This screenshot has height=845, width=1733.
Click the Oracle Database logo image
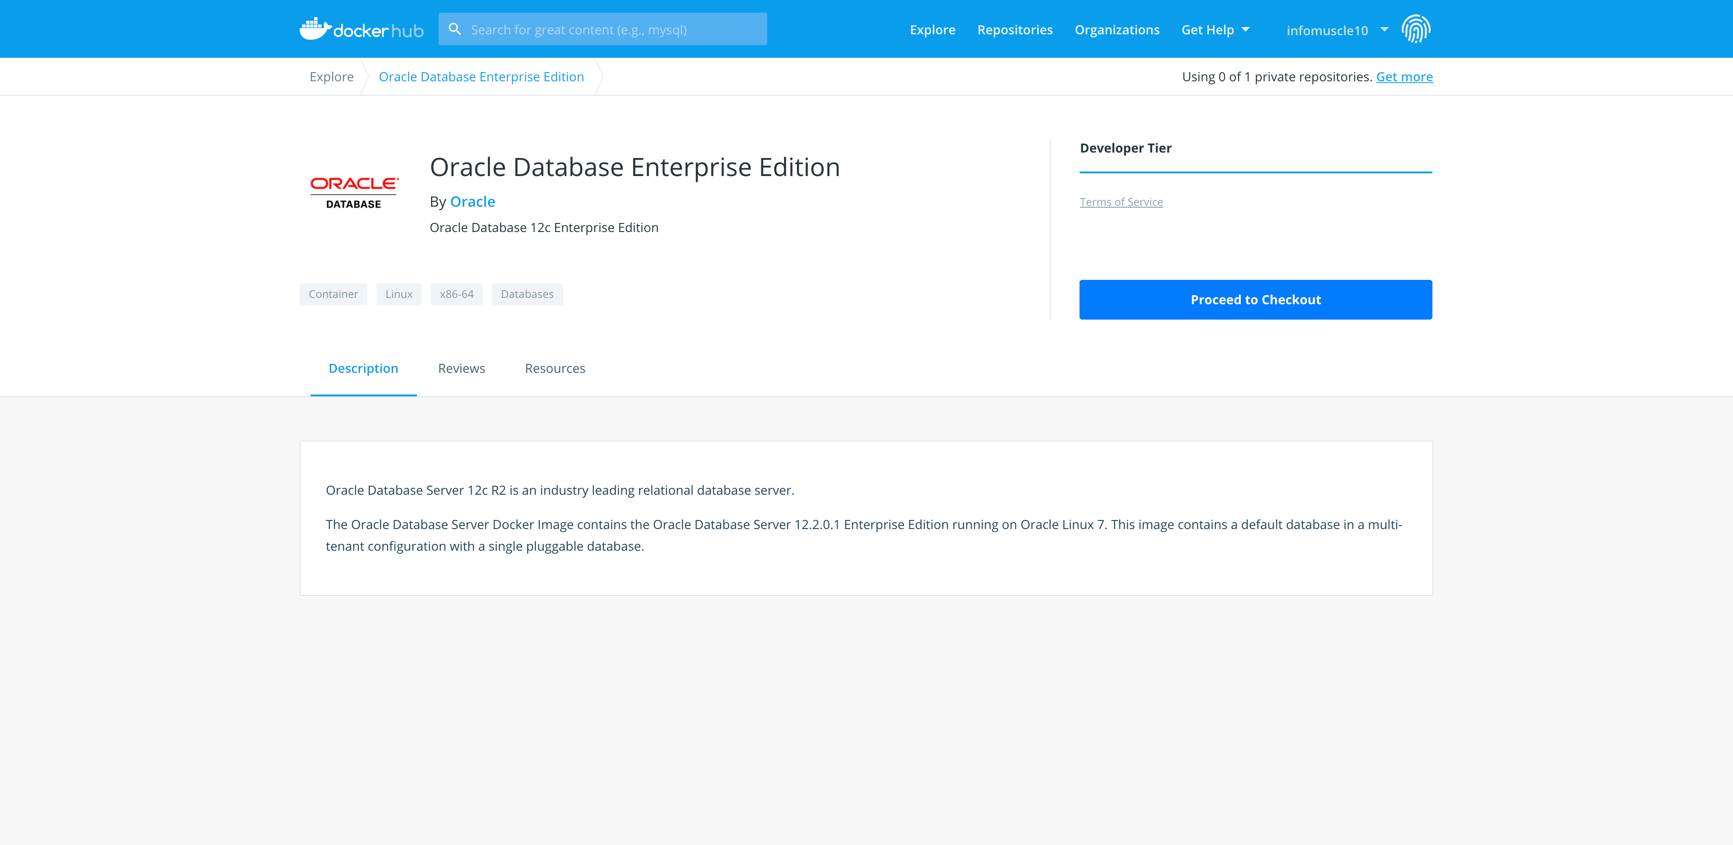click(x=354, y=192)
